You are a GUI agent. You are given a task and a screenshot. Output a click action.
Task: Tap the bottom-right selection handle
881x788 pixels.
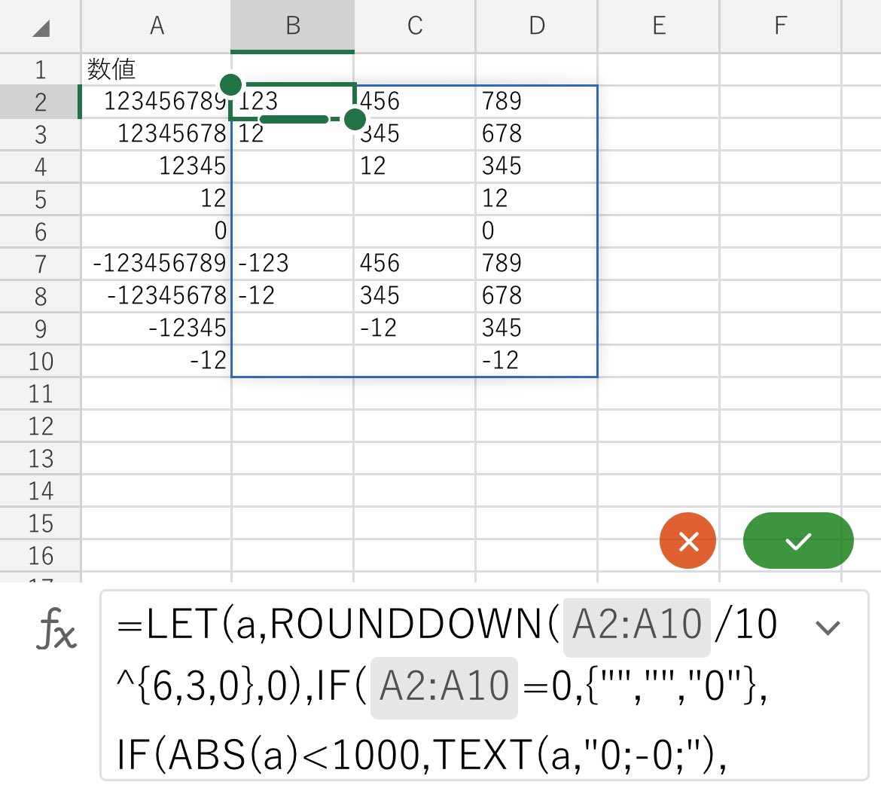point(355,119)
